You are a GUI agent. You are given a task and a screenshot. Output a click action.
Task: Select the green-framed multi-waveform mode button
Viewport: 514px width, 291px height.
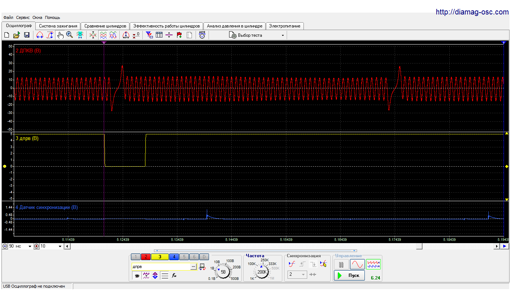click(373, 264)
